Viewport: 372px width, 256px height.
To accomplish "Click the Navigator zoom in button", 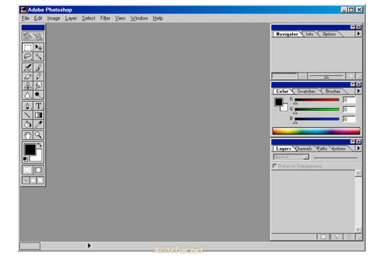I will pos(350,76).
